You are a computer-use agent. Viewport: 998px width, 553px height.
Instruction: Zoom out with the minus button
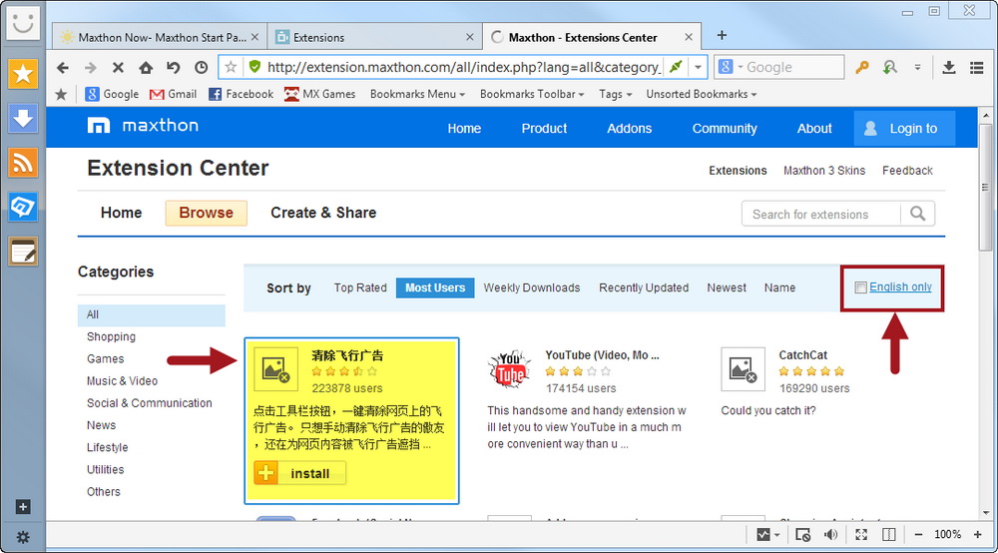coord(918,535)
